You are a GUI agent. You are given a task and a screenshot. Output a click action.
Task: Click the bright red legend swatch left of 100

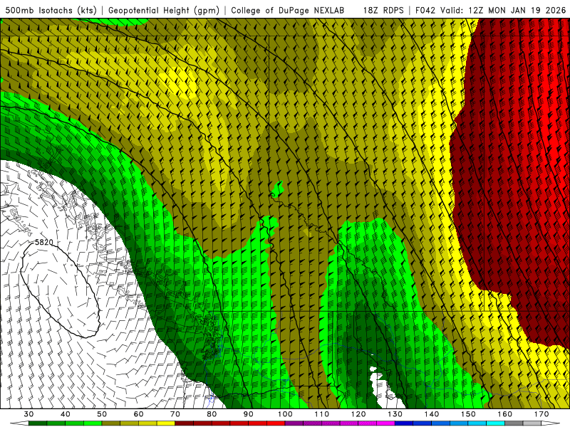(x=276, y=423)
